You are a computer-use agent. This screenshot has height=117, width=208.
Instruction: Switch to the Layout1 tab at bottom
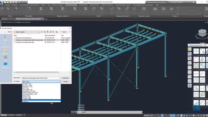12,115
